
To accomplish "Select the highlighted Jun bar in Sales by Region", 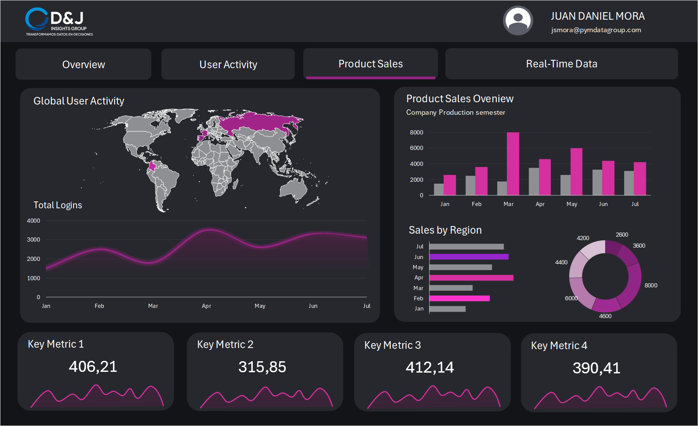I will point(470,257).
